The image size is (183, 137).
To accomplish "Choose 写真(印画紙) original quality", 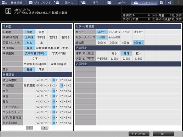I will click(59, 64).
